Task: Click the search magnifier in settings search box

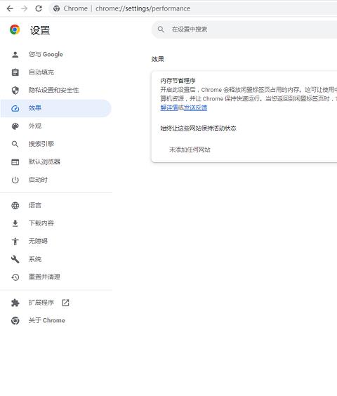Action: (x=161, y=29)
